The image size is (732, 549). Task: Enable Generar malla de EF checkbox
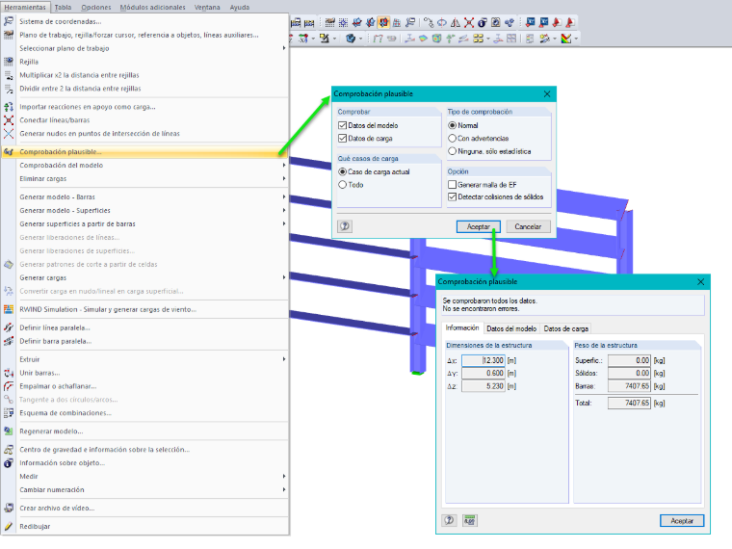[452, 184]
